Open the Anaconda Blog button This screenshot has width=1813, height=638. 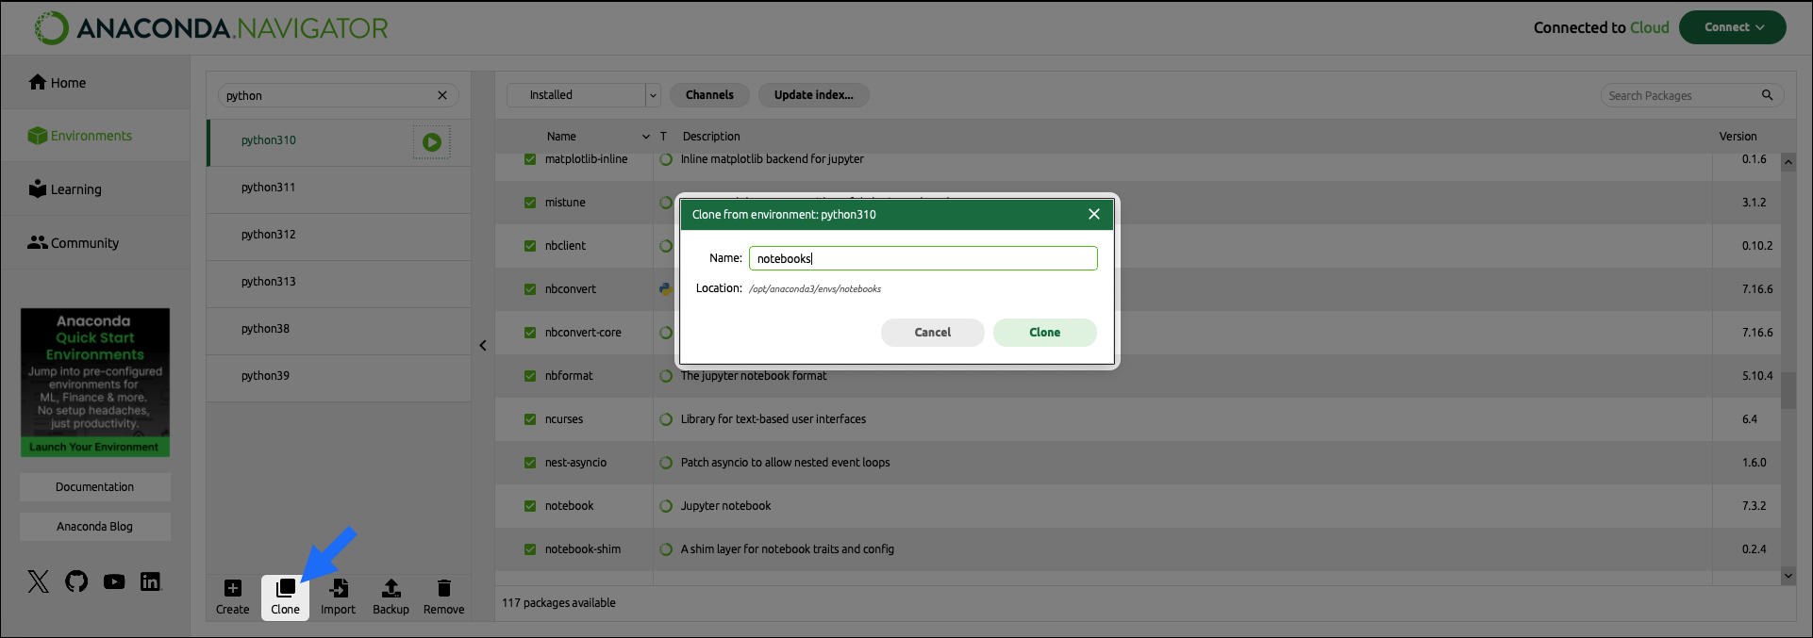click(x=95, y=527)
